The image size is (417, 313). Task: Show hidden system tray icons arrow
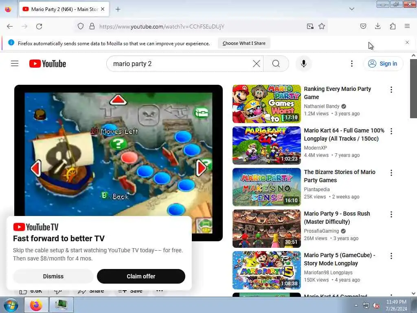point(356,305)
